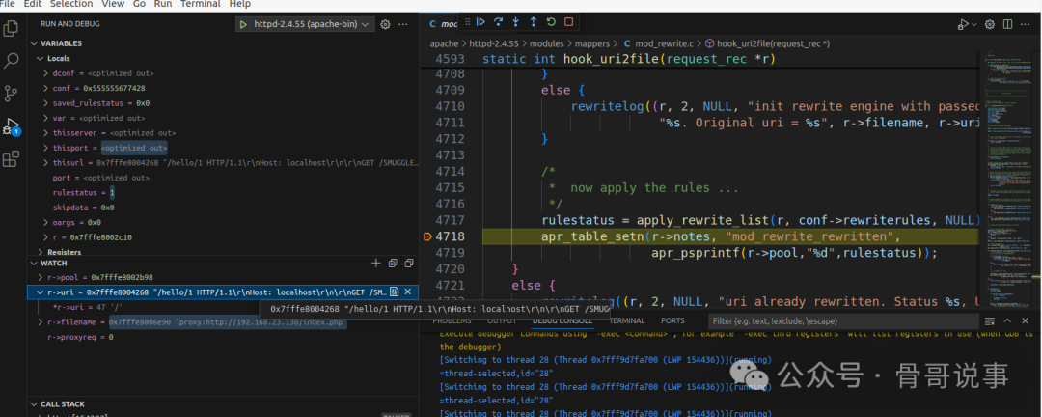Collapse the Locals scope
This screenshot has height=417, width=1042.
pyautogui.click(x=41, y=59)
